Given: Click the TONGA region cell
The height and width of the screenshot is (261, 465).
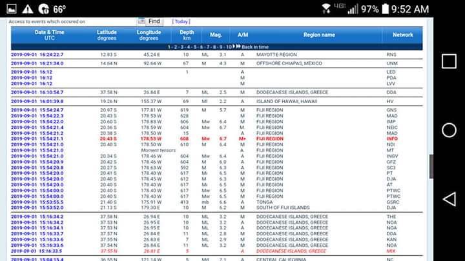Looking at the screenshot, I should [265, 202].
